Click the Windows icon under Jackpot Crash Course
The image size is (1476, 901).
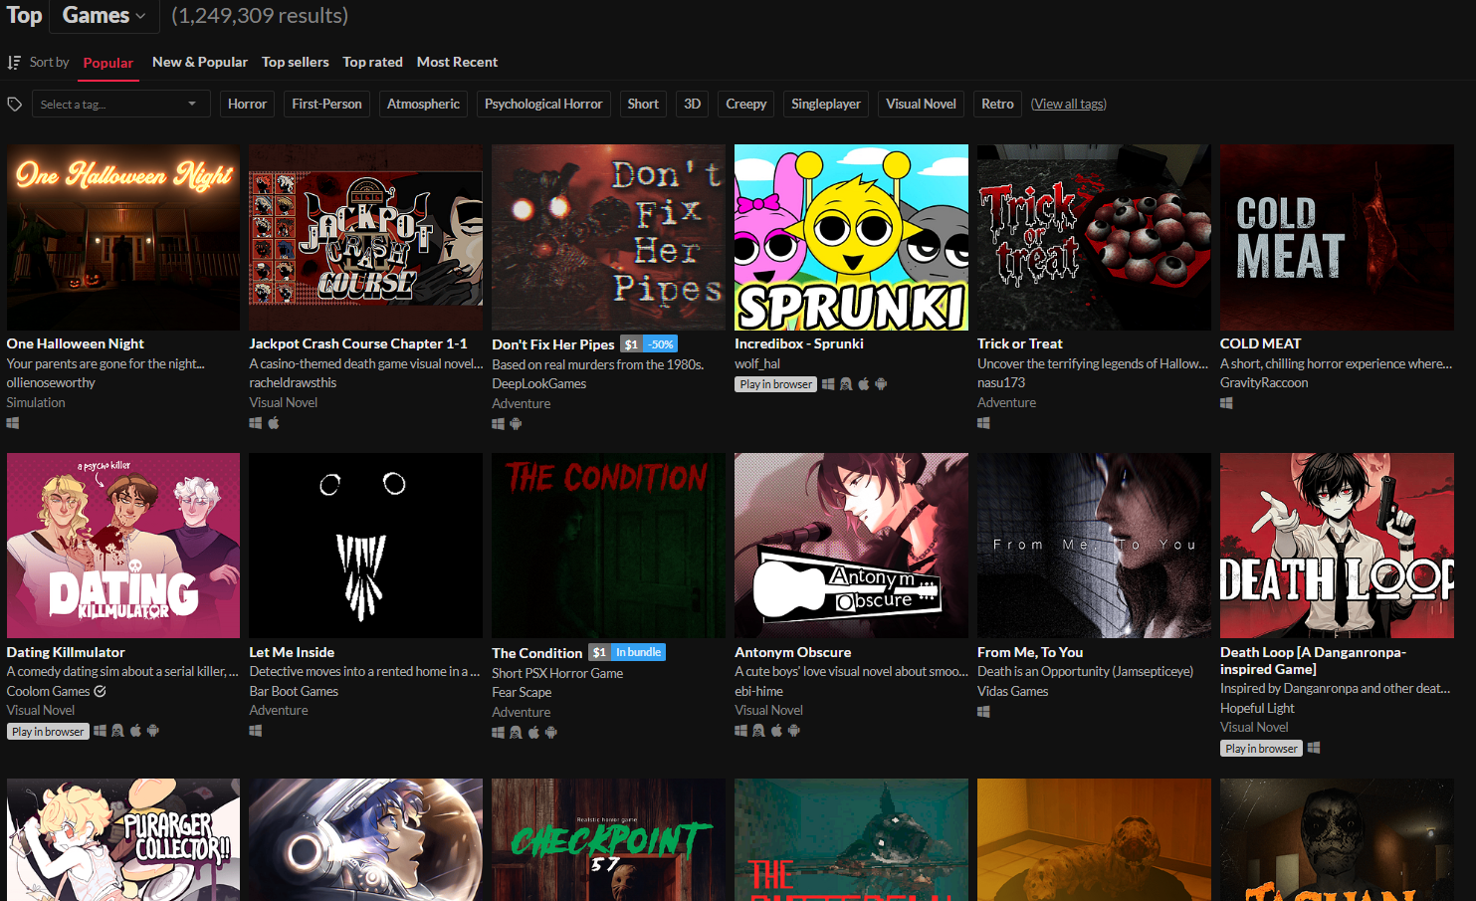(256, 423)
